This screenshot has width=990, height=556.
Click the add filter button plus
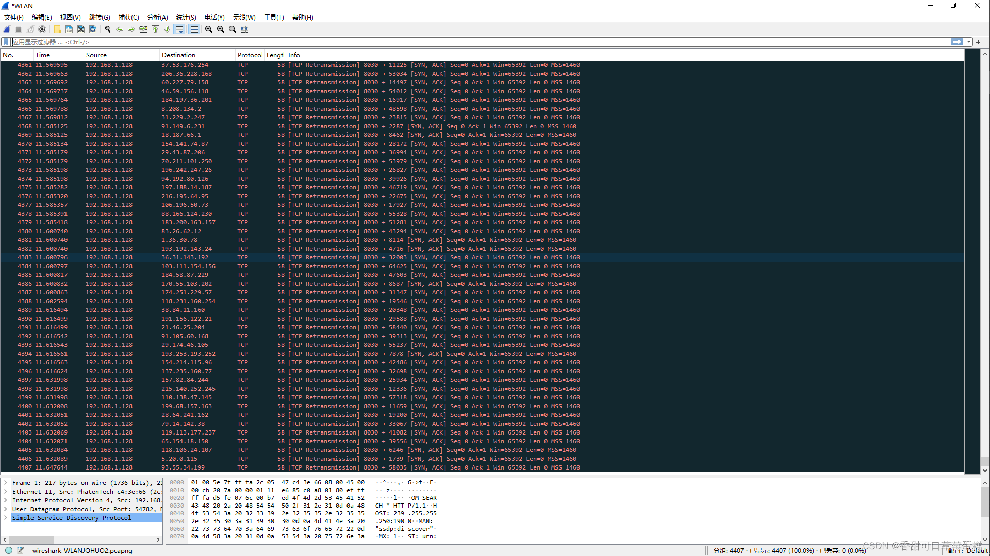pyautogui.click(x=978, y=42)
